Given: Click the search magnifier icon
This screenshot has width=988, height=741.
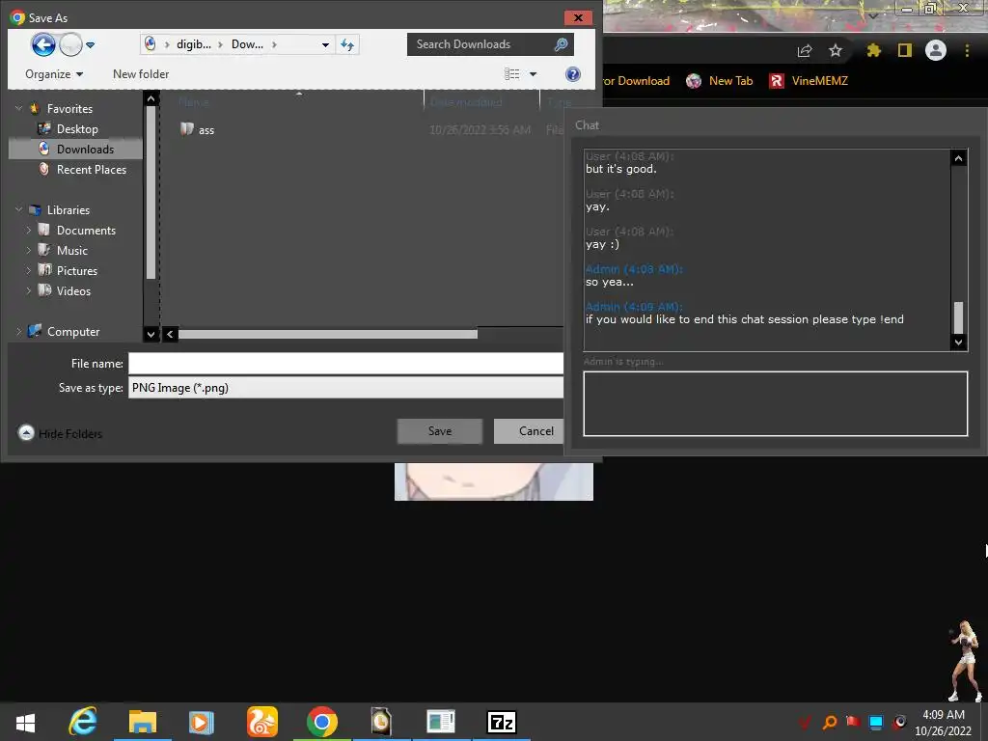Looking at the screenshot, I should tap(561, 44).
